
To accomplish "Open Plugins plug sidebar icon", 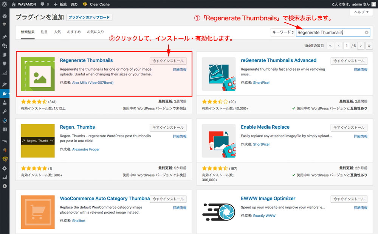I will [5, 93].
